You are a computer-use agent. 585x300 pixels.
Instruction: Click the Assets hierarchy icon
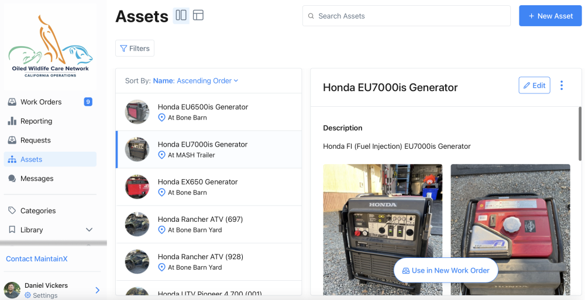[x=12, y=159]
